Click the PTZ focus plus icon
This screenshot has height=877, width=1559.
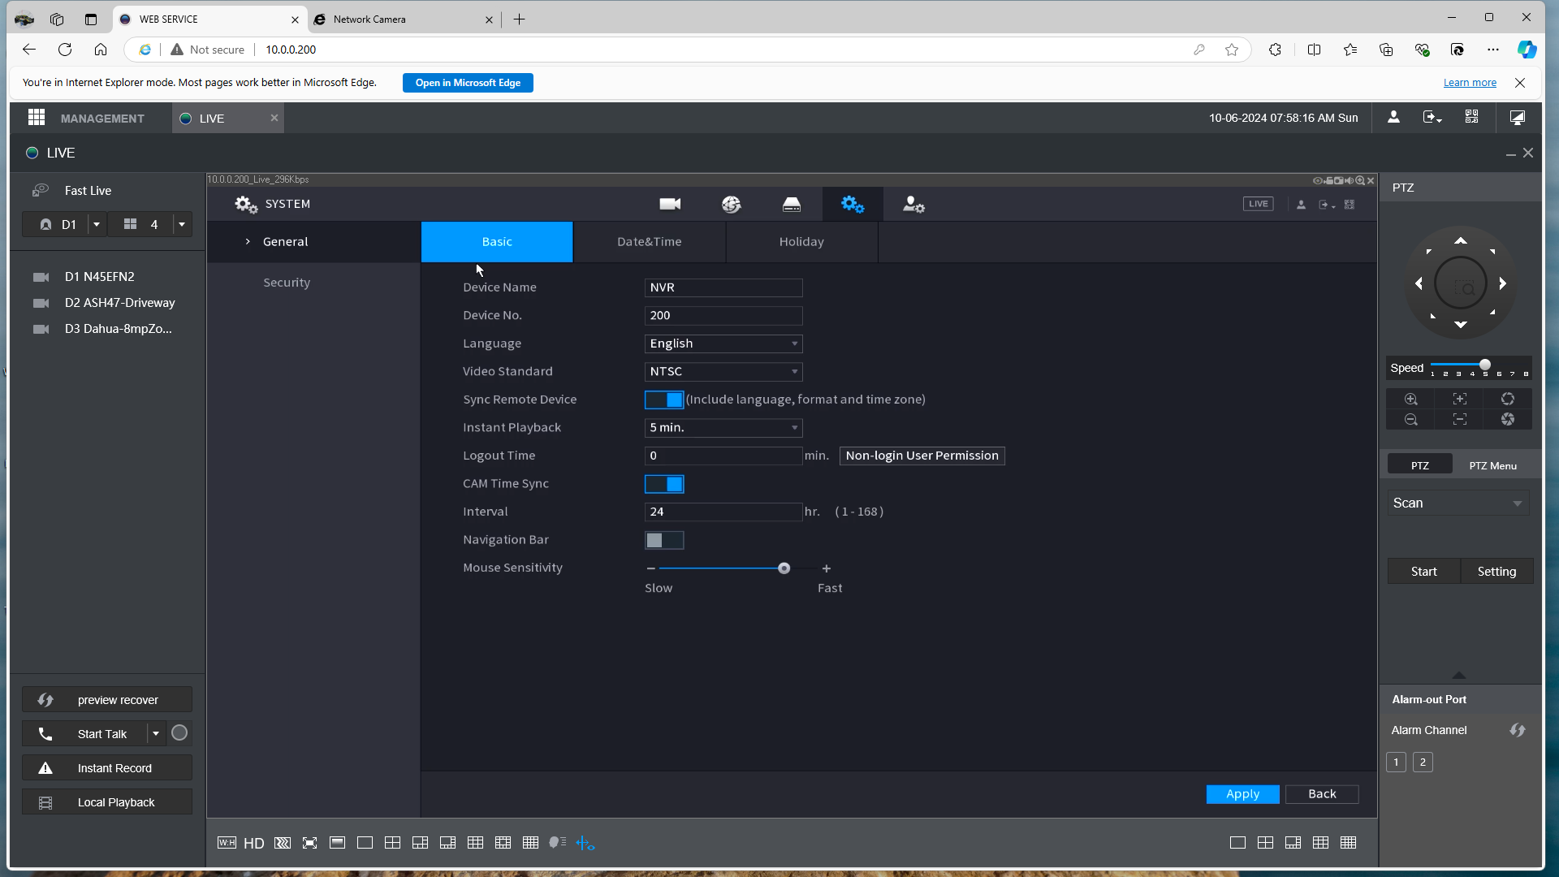(x=1460, y=399)
